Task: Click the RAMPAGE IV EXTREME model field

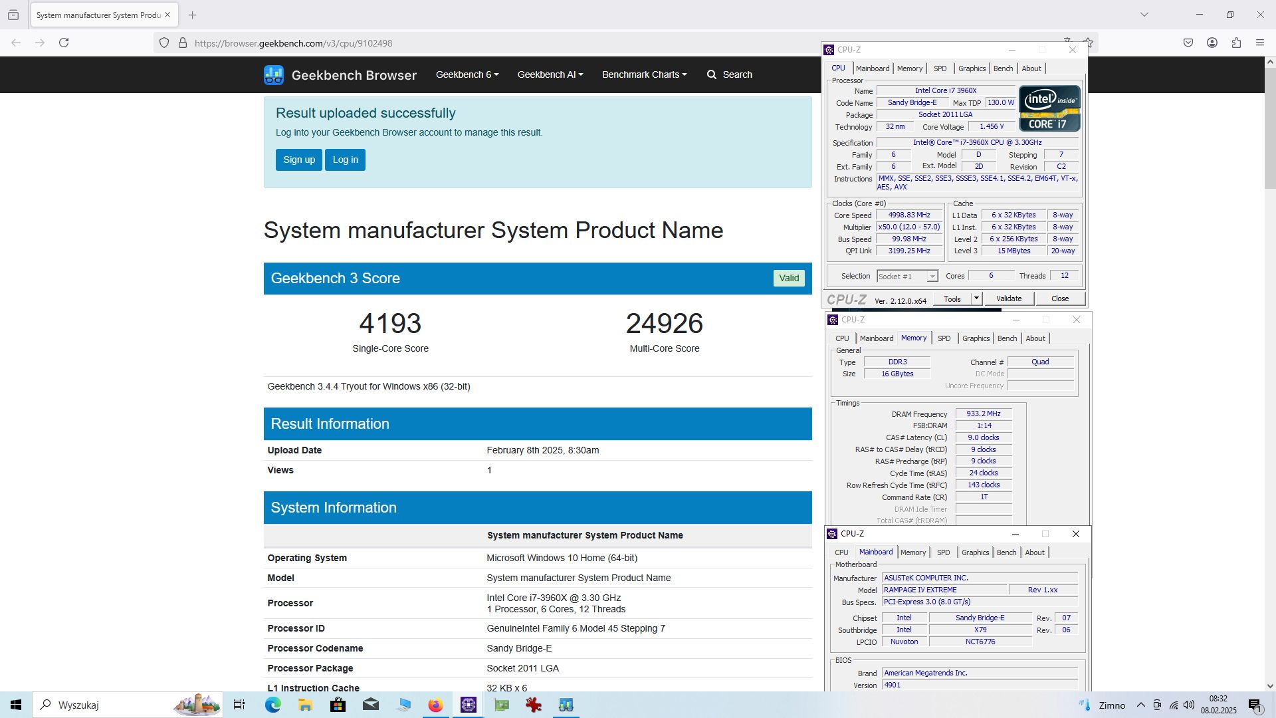Action: pyautogui.click(x=944, y=590)
